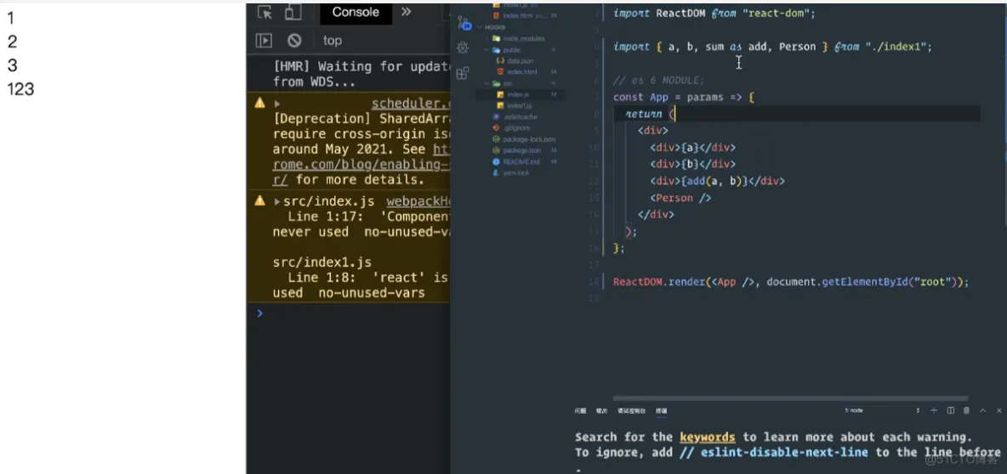Open package.json in explorer
The width and height of the screenshot is (1007, 474).
point(522,150)
